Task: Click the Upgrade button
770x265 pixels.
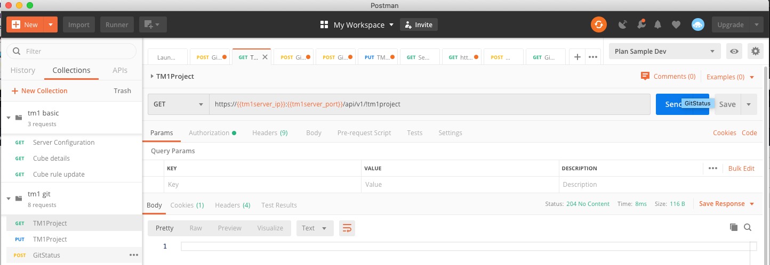Action: pyautogui.click(x=730, y=24)
